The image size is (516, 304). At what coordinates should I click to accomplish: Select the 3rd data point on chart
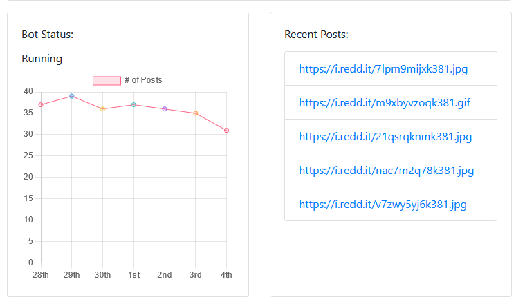[x=196, y=113]
